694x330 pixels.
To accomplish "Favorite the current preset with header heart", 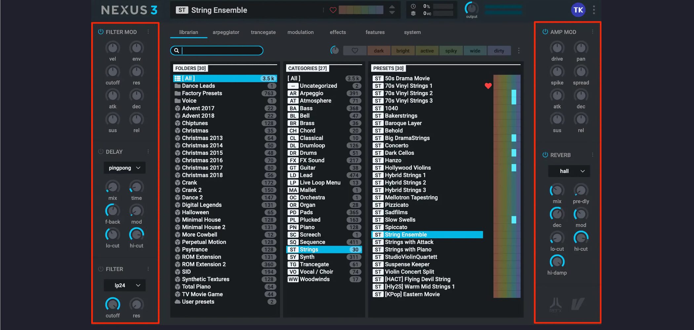I will pyautogui.click(x=333, y=10).
